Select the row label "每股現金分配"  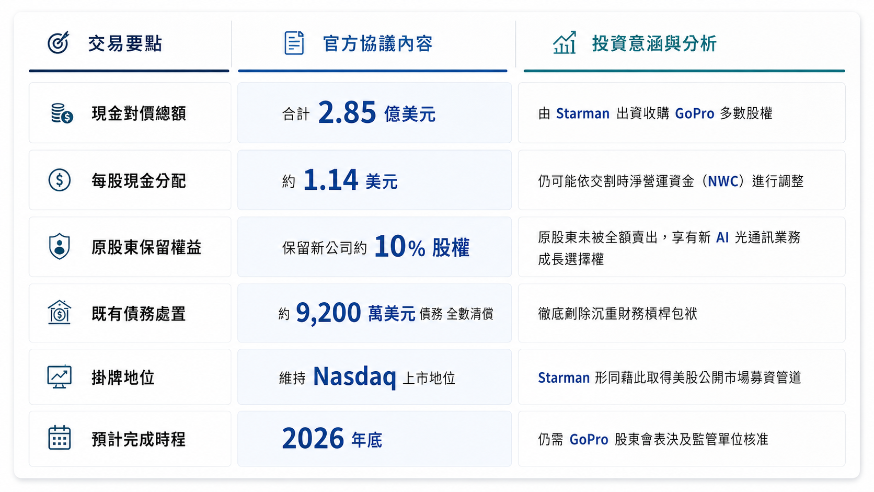pos(139,181)
